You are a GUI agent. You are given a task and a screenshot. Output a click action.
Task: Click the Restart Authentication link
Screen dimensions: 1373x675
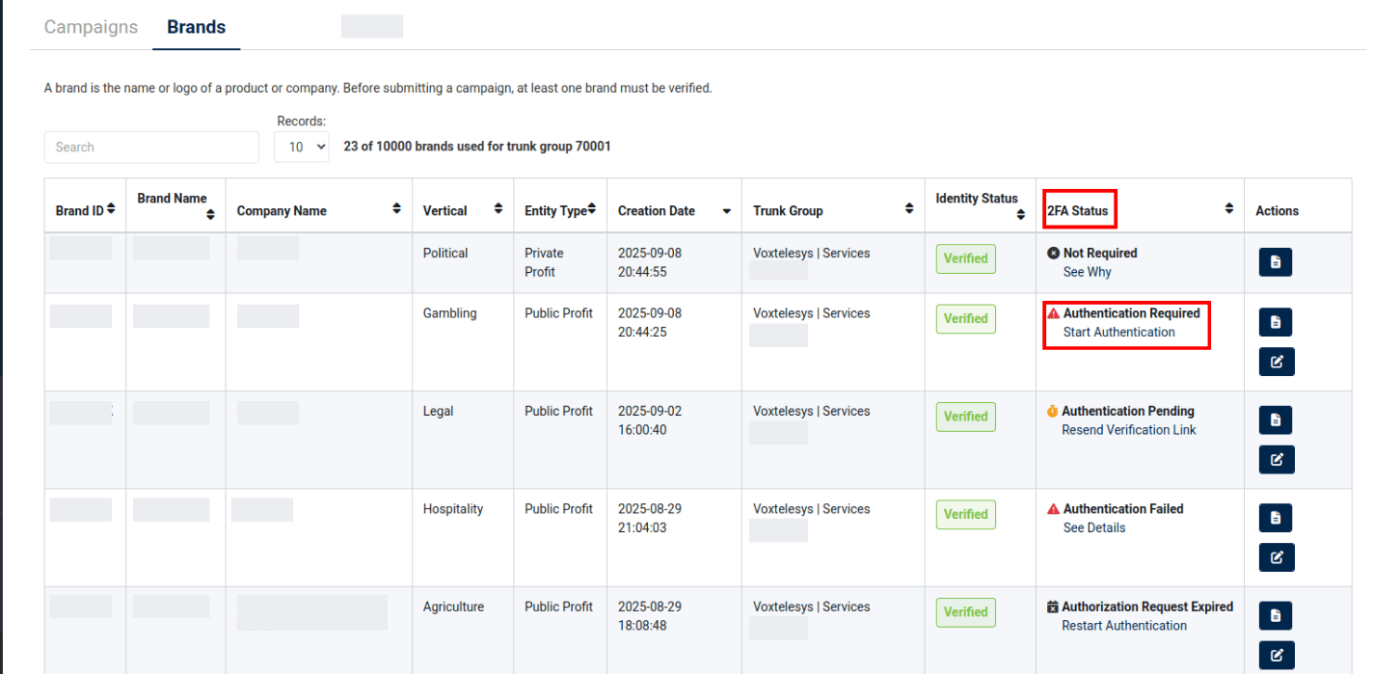click(1123, 626)
